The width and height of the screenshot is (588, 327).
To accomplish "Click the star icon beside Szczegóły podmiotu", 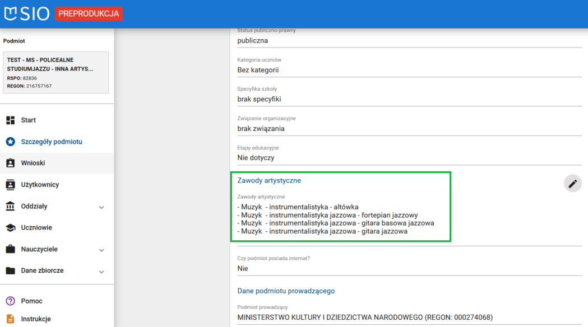I will [10, 142].
